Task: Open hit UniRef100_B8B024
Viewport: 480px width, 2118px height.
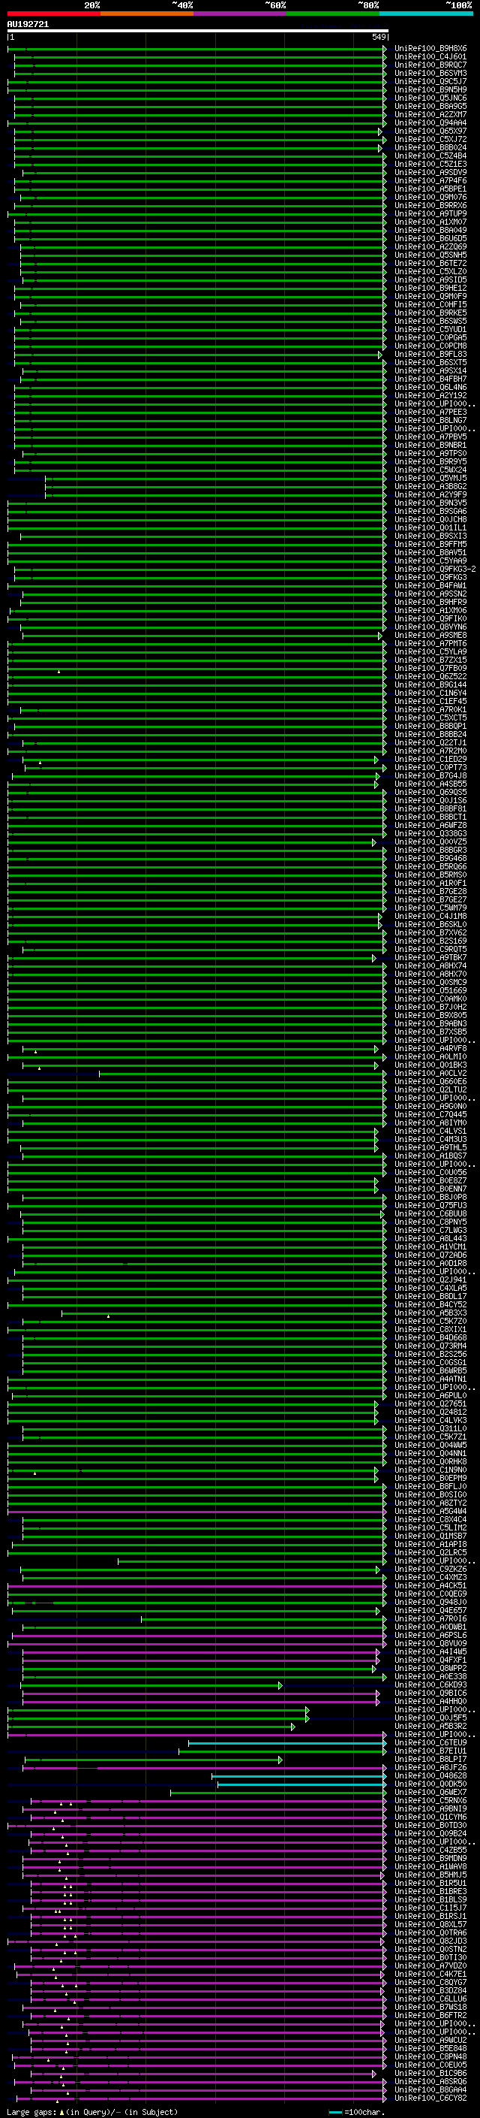Action: 430,148
